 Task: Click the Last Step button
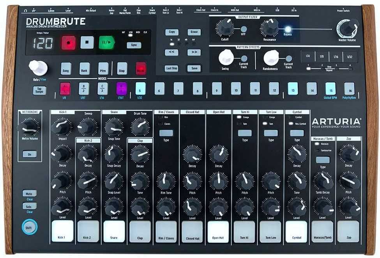tap(171, 68)
